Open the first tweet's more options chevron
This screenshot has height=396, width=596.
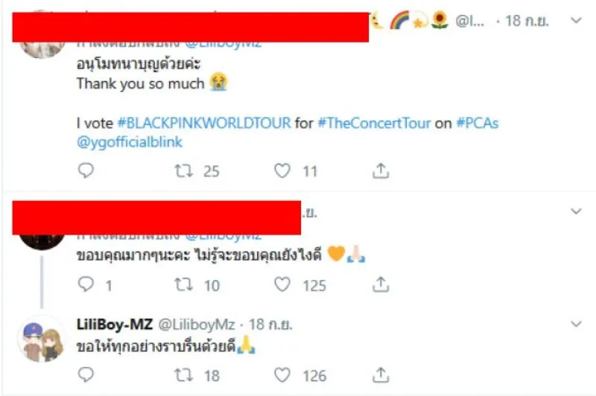(x=575, y=21)
